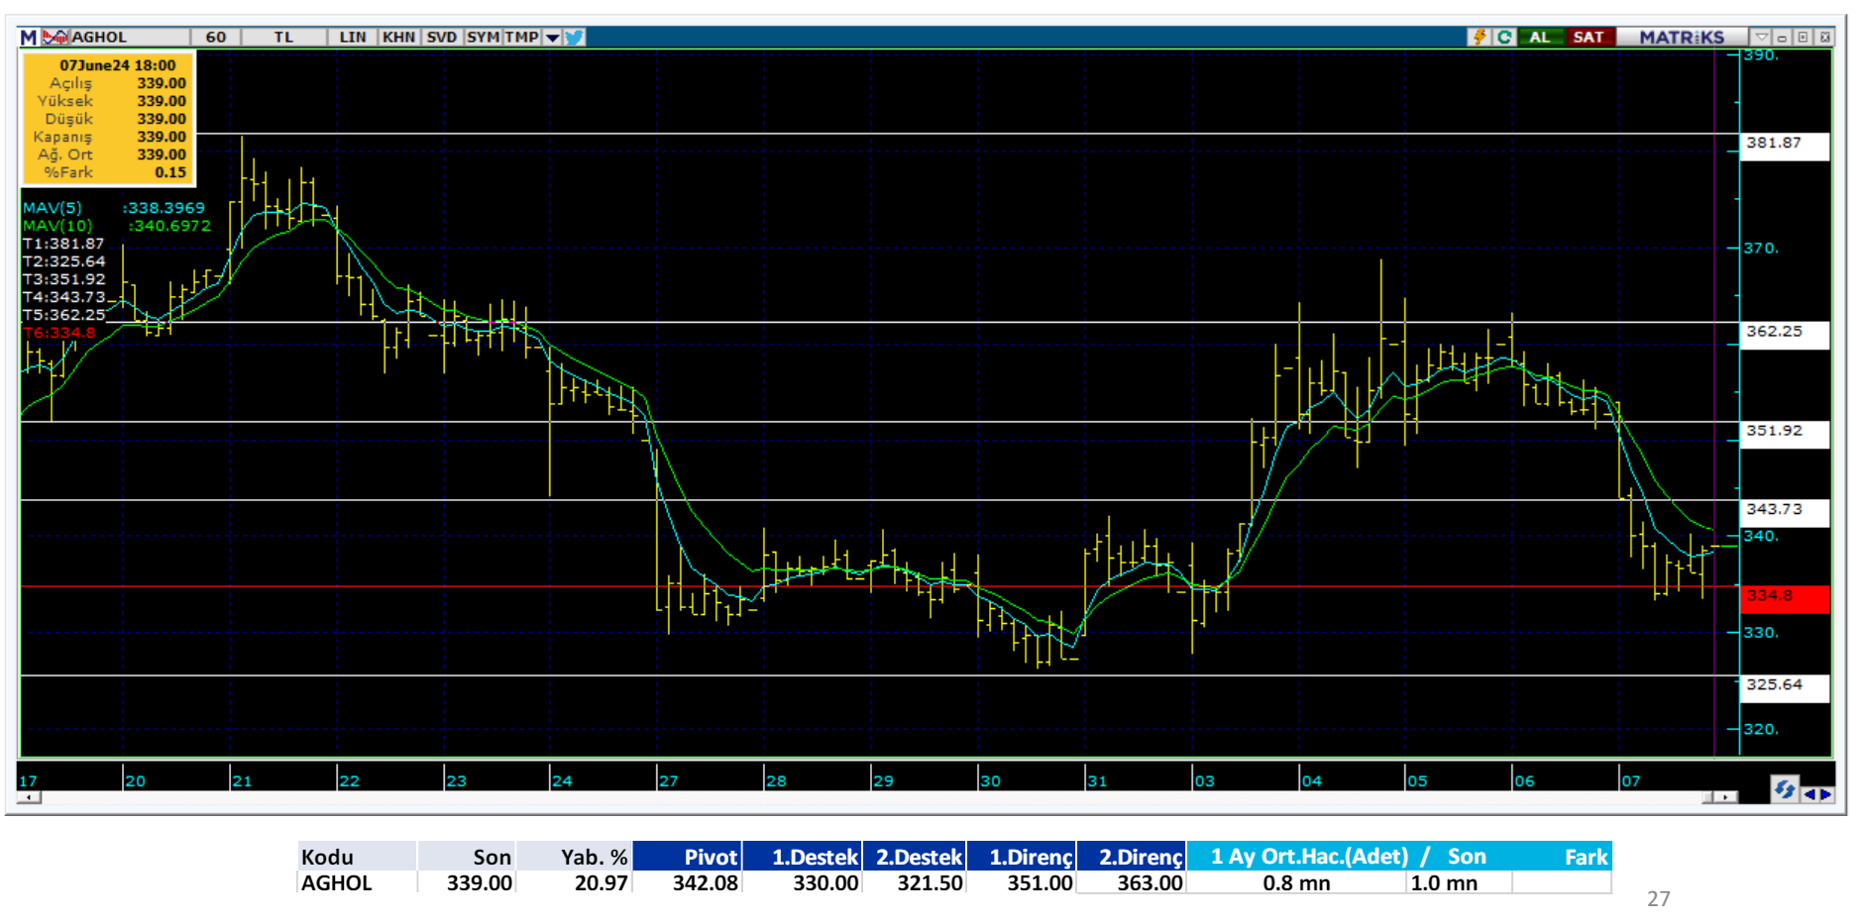Viewport: 1865px width, 924px height.
Task: Click the Twitter bird icon
Action: coord(575,38)
